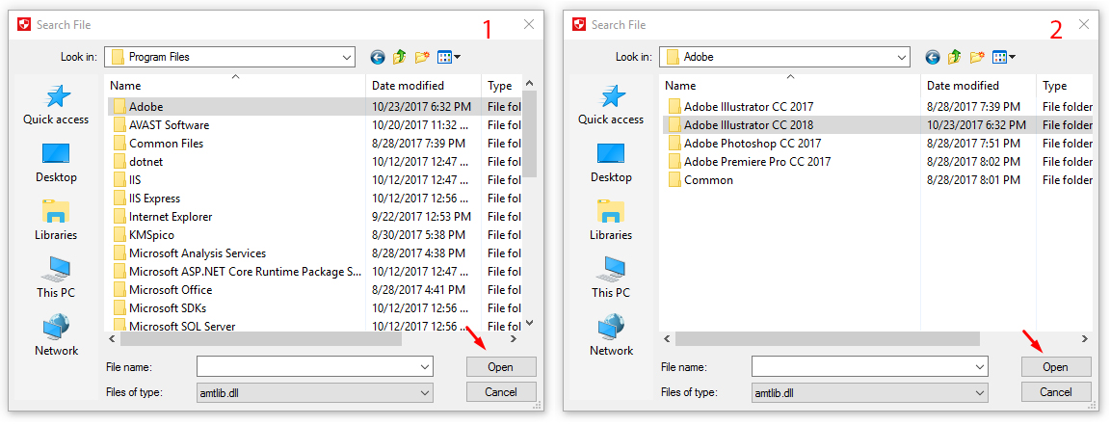The width and height of the screenshot is (1110, 425).
Task: Click scroll down arrow in Program Files list
Action: (529, 323)
